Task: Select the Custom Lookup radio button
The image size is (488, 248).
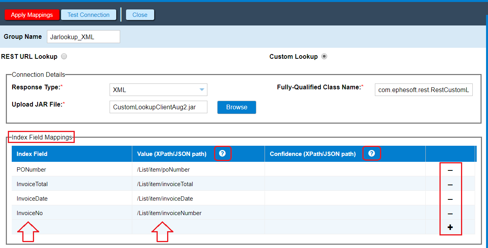Action: [324, 56]
